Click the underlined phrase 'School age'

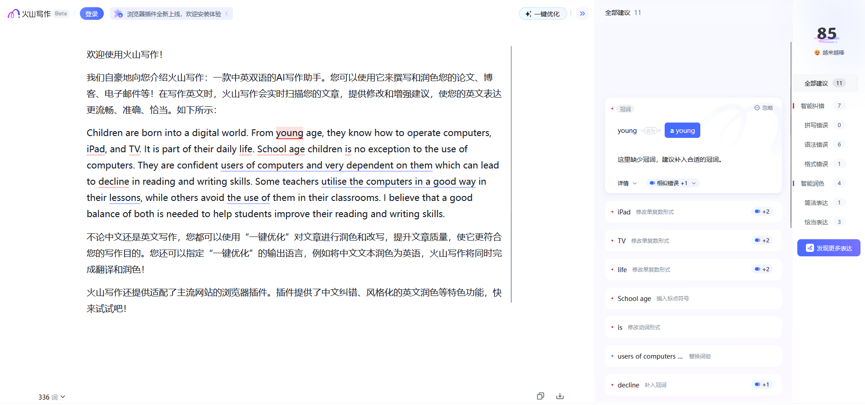pyautogui.click(x=281, y=149)
